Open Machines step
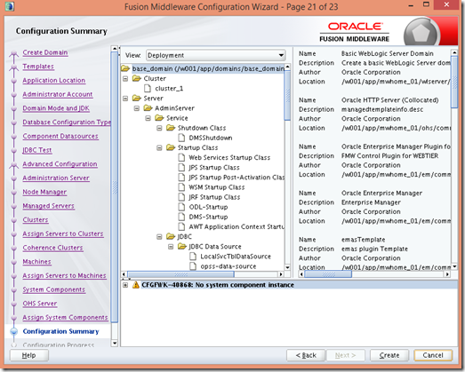Image resolution: width=465 pixels, height=372 pixels. (37, 262)
